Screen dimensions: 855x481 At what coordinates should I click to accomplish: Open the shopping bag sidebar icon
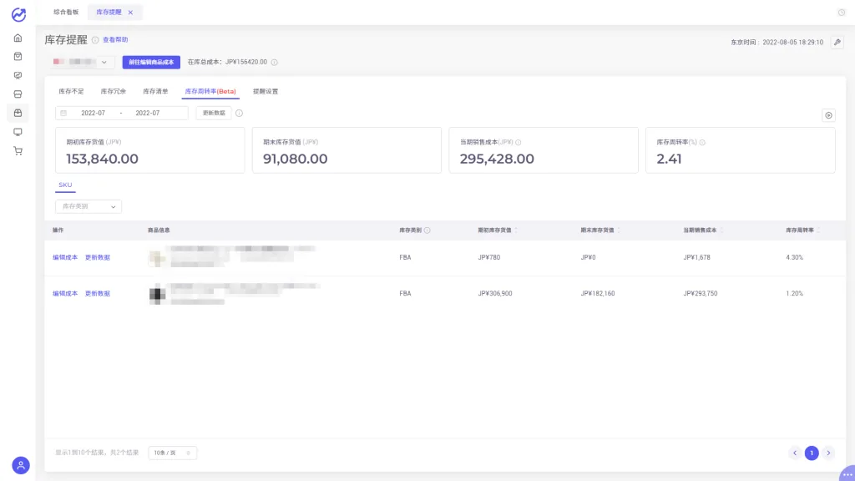[18, 56]
